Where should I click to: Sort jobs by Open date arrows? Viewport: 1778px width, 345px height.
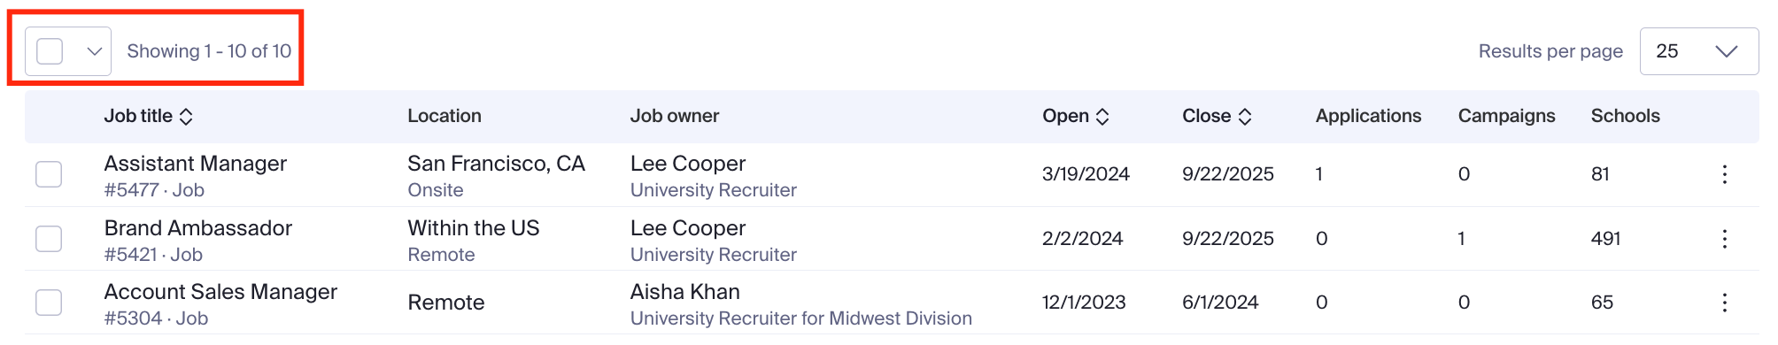point(1102,117)
